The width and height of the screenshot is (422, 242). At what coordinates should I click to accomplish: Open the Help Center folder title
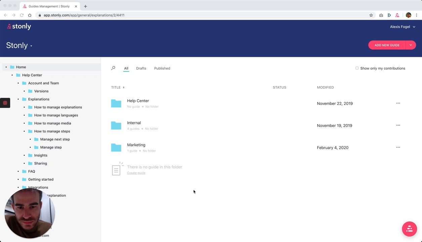tap(138, 101)
